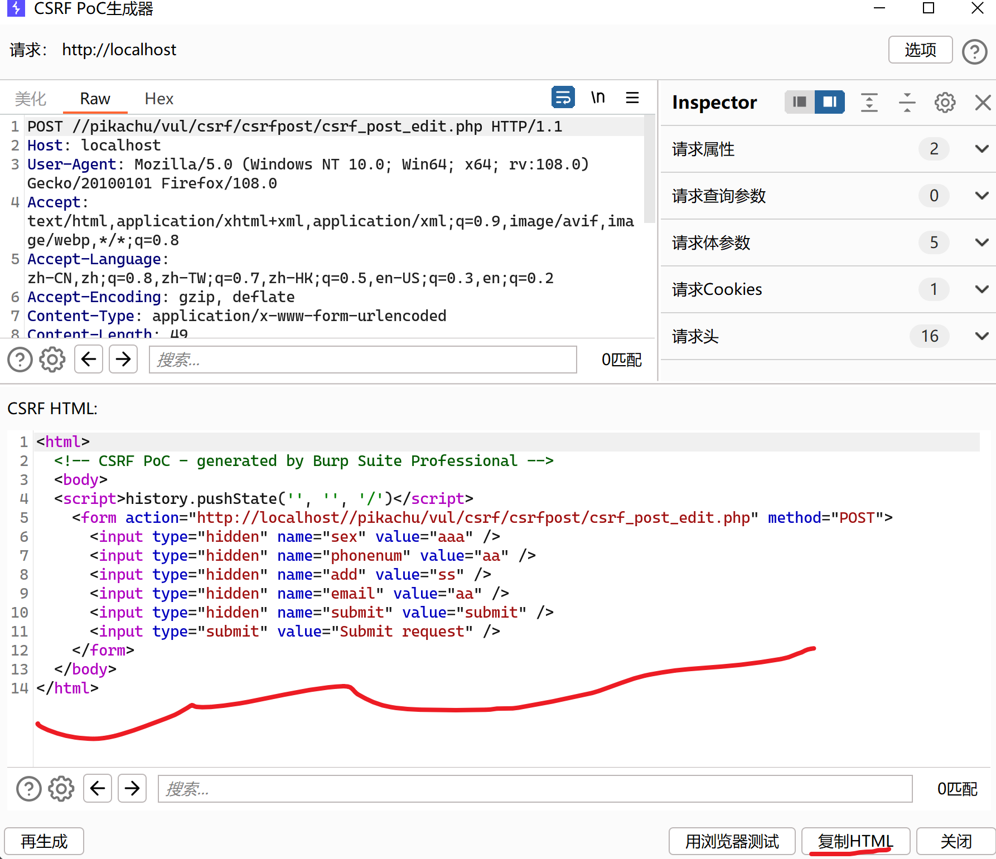Minimize the CSRF PoC window

coord(879,8)
